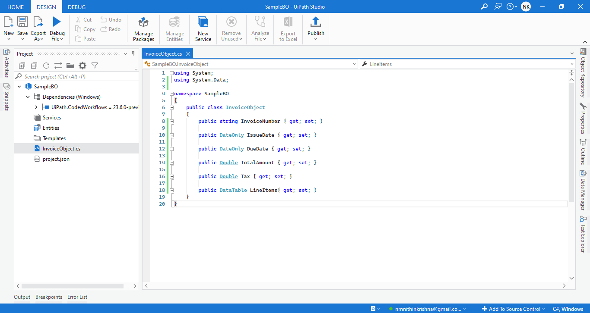Open the document tab list dropdown
The image size is (590, 313).
(572, 53)
